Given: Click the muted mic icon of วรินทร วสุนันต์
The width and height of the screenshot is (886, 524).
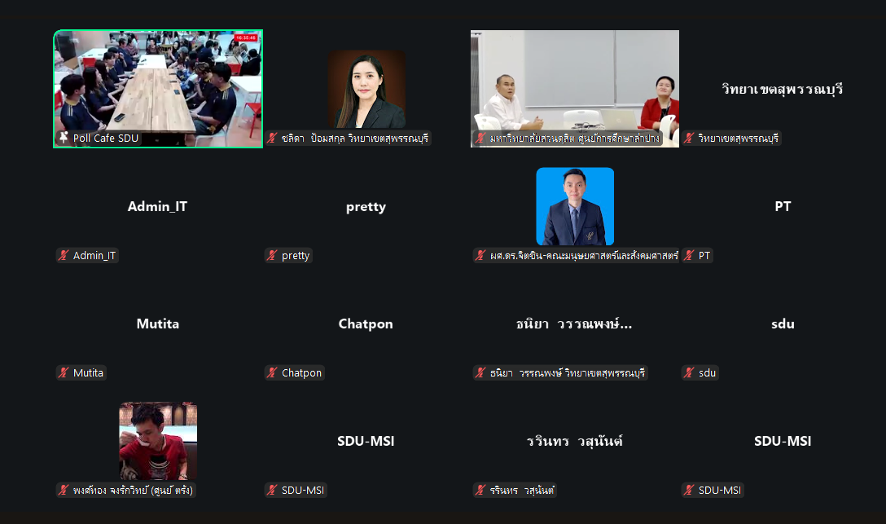Looking at the screenshot, I should click(x=480, y=490).
